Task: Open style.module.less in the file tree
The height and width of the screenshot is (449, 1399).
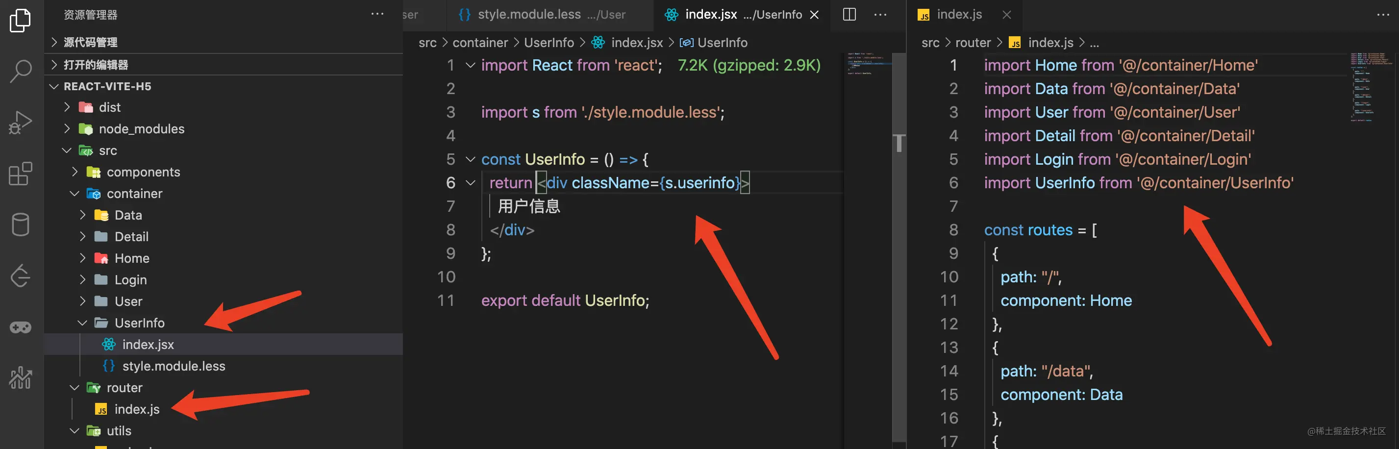Action: coord(223,366)
